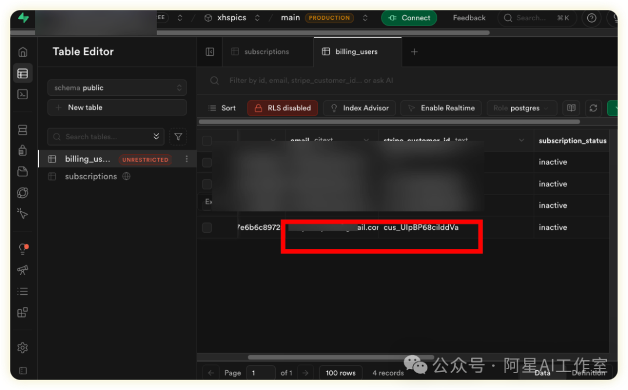Open the help question mark icon

pos(592,18)
